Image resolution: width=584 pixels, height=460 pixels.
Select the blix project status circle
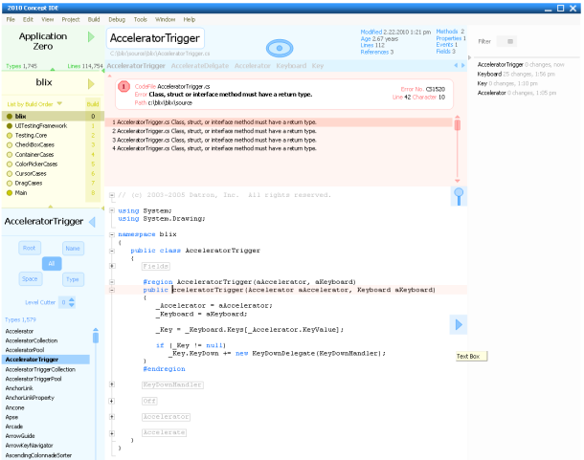10,116
